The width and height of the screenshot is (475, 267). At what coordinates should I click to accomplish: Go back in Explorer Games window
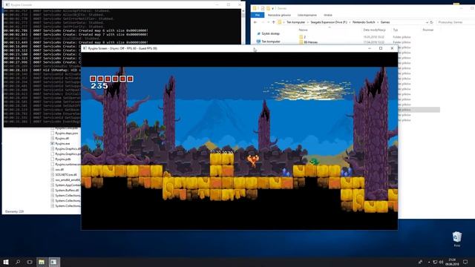[x=255, y=22]
